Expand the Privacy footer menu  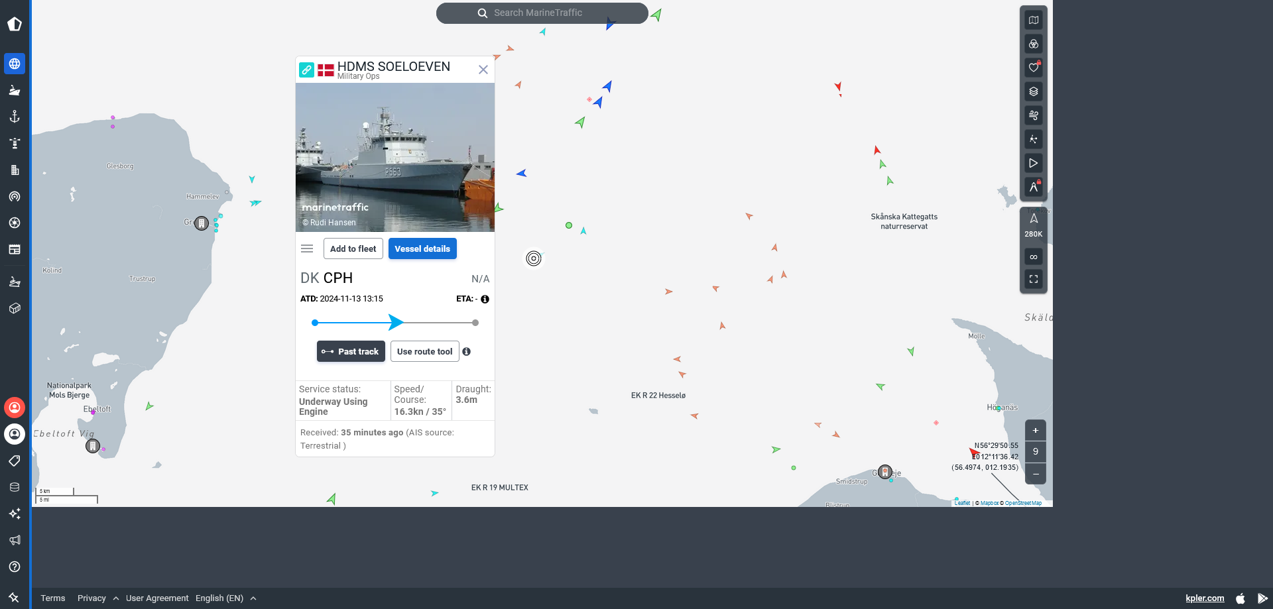pyautogui.click(x=98, y=598)
